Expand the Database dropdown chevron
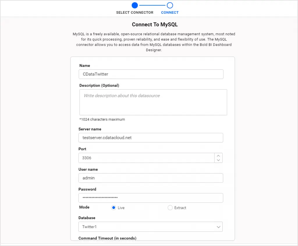This screenshot has width=298, height=246. click(x=218, y=227)
